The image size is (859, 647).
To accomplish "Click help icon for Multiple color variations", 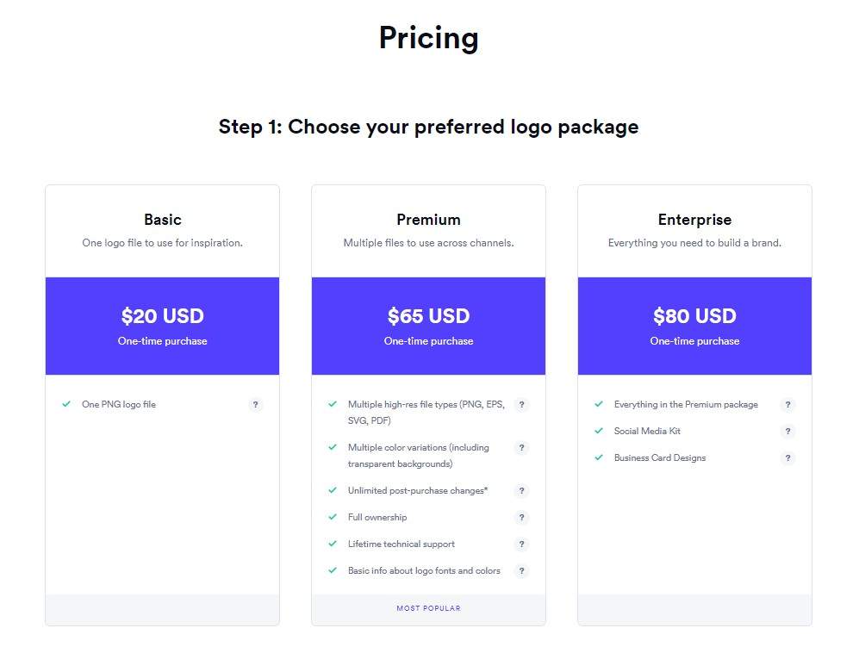I will click(x=521, y=448).
